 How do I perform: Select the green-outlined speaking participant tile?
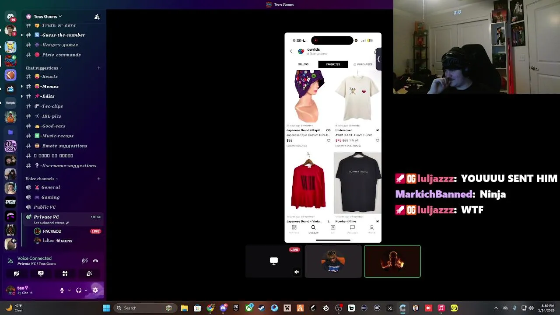(x=392, y=262)
